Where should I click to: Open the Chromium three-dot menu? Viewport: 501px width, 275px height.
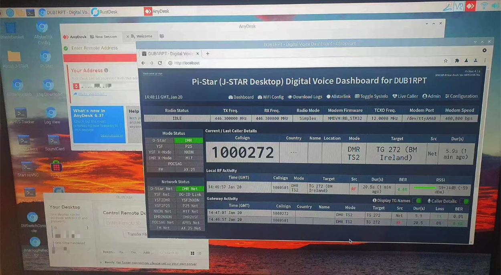point(485,61)
